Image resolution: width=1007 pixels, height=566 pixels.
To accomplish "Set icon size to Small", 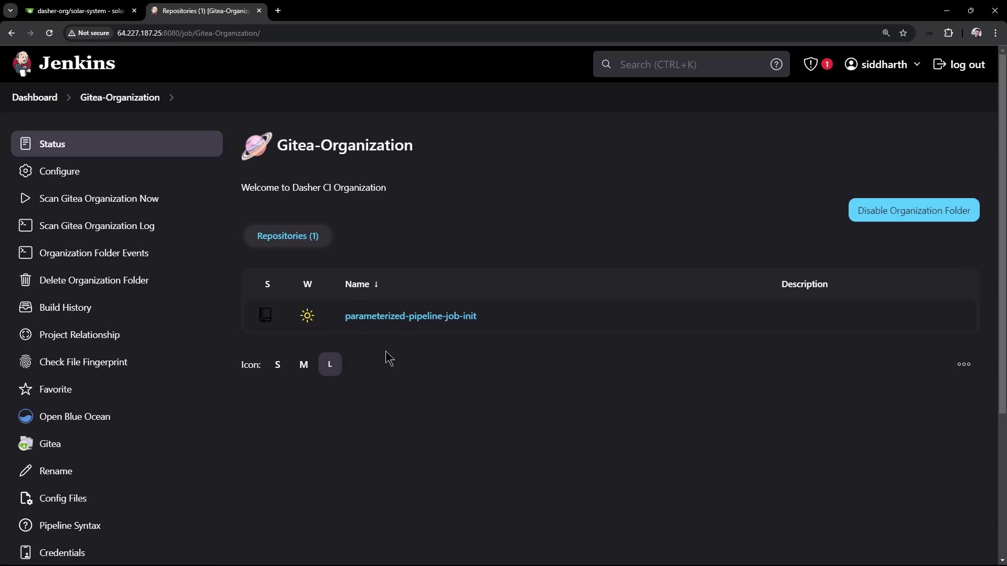I will coord(277,365).
